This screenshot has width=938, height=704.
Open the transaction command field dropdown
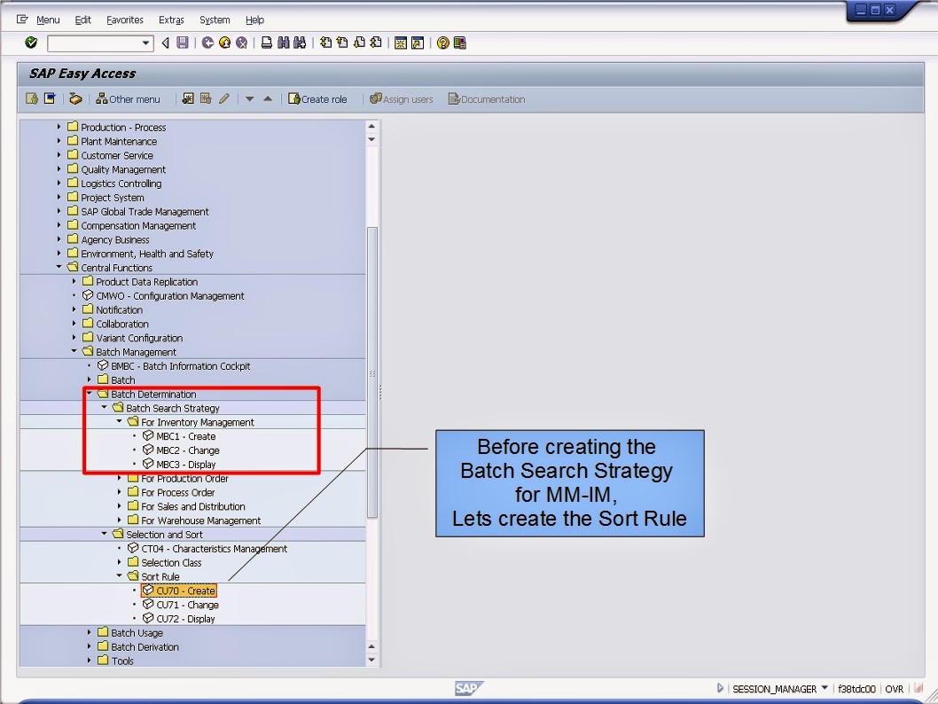tap(145, 43)
